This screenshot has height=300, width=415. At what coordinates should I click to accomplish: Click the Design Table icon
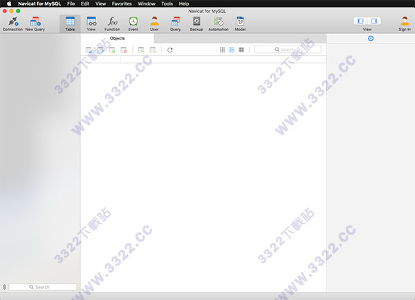[100, 50]
